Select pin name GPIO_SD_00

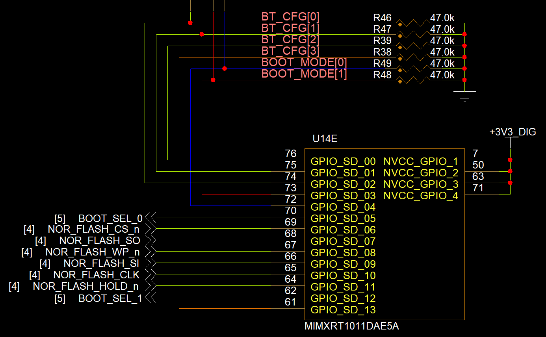point(343,161)
